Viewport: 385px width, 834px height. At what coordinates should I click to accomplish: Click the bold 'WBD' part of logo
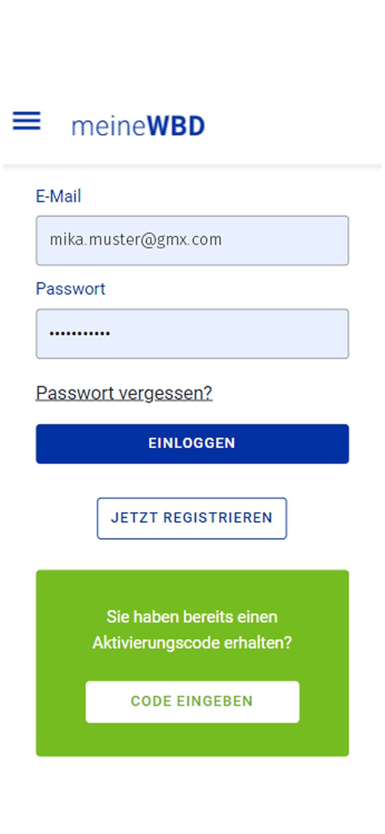[176, 126]
